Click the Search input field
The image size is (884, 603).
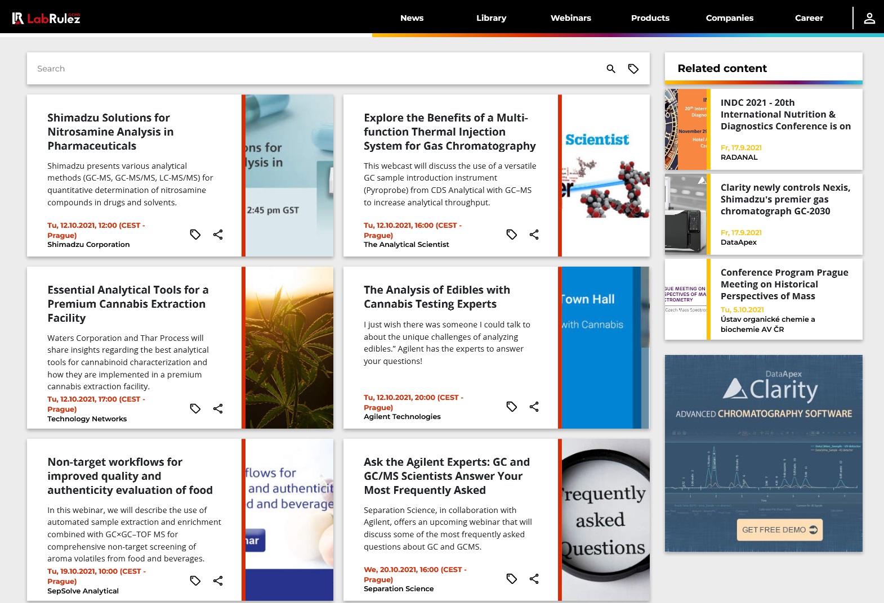pos(315,69)
